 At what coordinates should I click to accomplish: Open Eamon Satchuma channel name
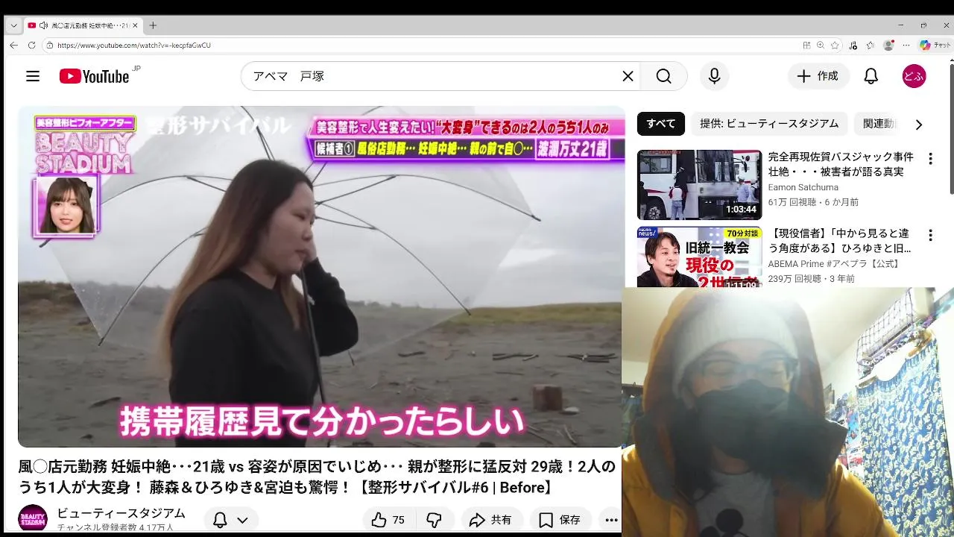click(x=803, y=187)
